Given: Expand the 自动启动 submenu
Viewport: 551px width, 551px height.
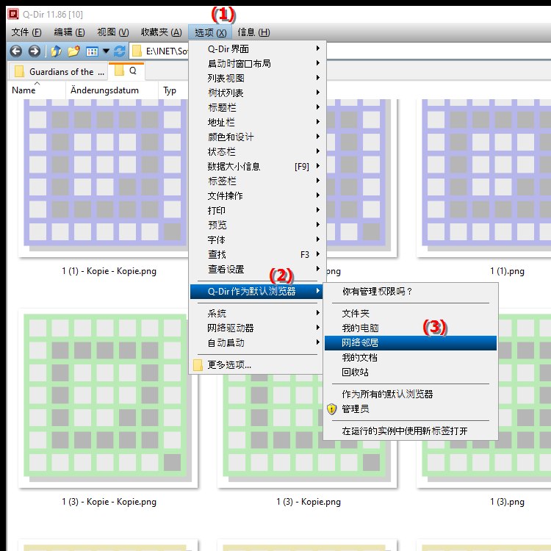Looking at the screenshot, I should pyautogui.click(x=254, y=343).
